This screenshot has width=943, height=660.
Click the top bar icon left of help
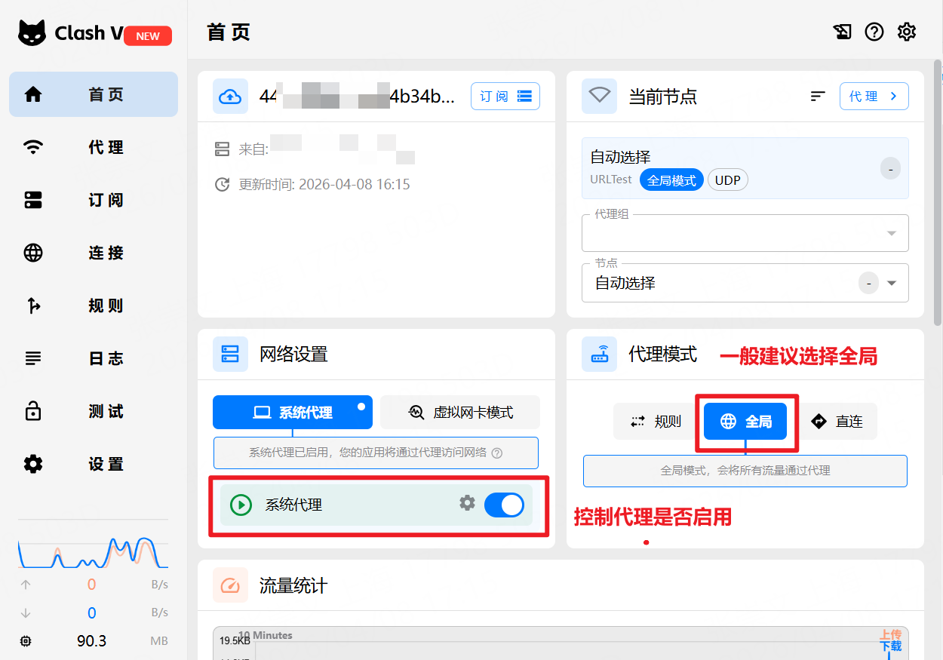842,32
